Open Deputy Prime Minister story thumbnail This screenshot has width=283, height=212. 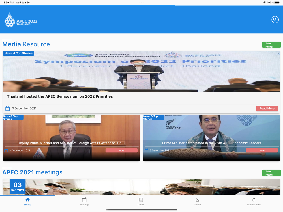coord(71,138)
